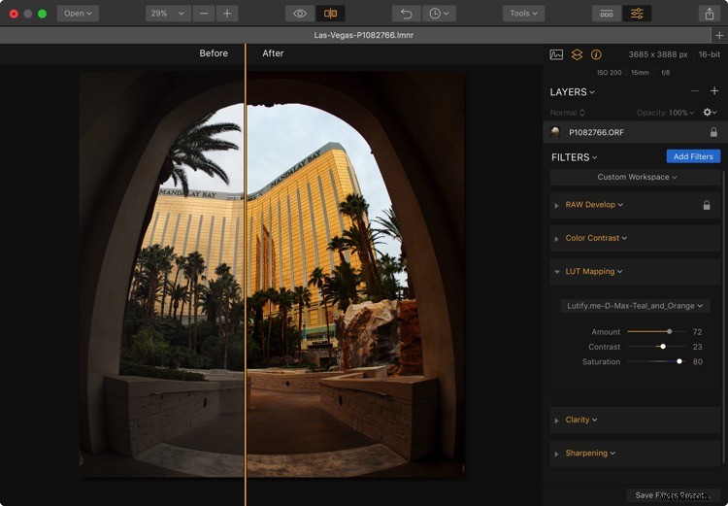Toggle the side panel sliders button
The image size is (728, 506).
coord(637,14)
